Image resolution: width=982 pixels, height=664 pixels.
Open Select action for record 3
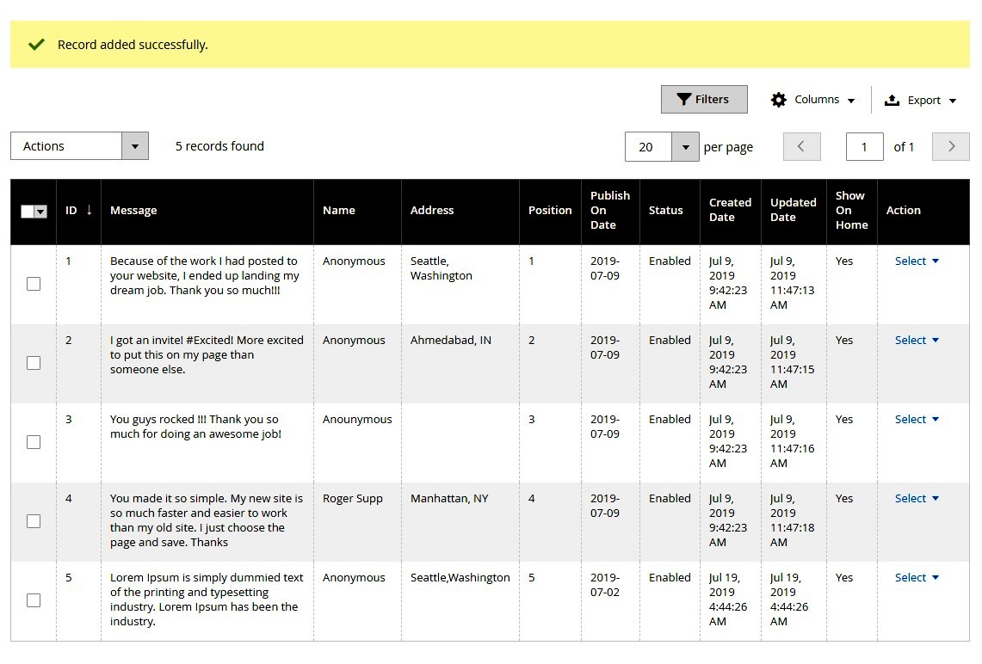click(x=916, y=420)
